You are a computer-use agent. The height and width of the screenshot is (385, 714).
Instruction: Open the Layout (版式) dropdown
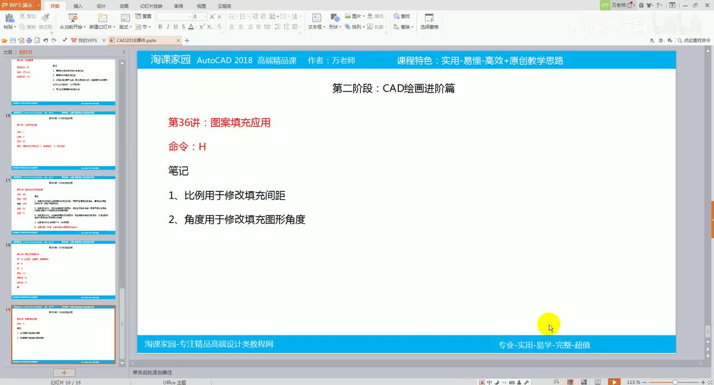click(x=126, y=27)
